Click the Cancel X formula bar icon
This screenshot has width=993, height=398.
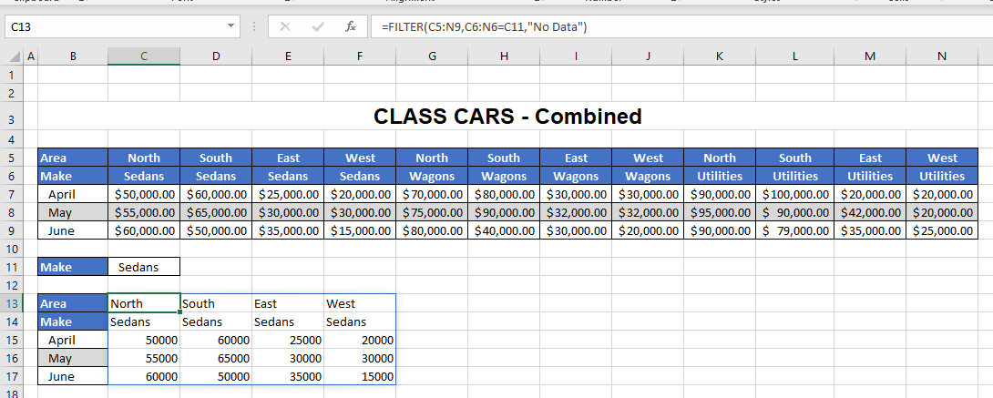[x=285, y=27]
